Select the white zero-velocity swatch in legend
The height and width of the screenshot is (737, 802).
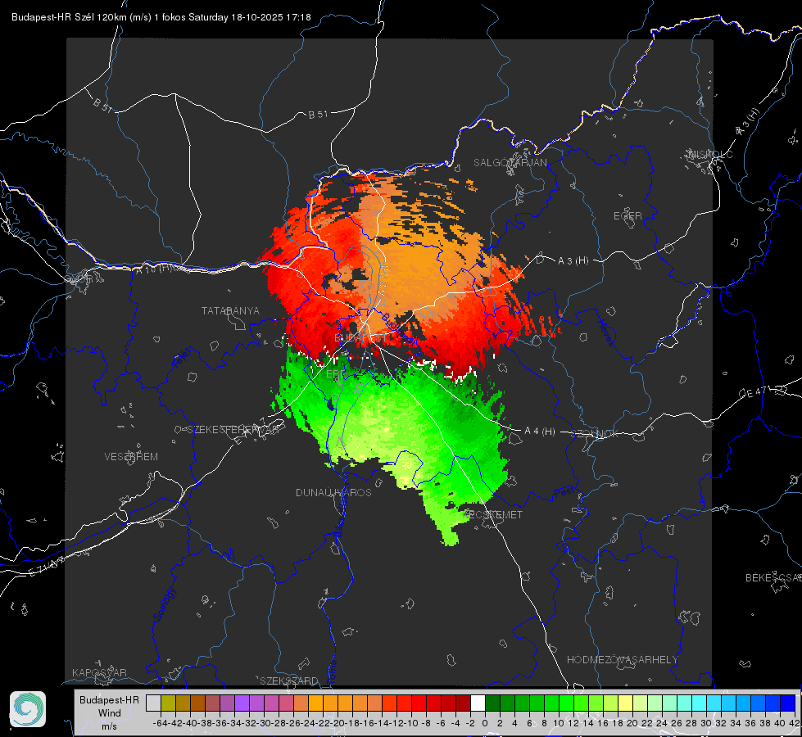tap(478, 703)
